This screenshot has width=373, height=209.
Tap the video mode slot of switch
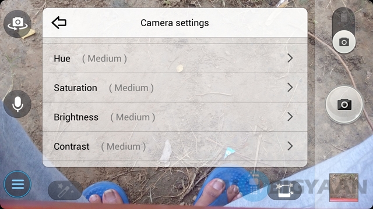click(344, 18)
